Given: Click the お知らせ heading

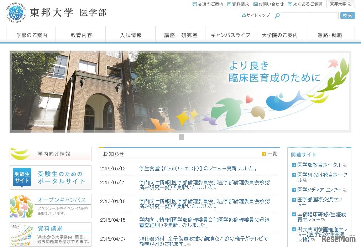Looking at the screenshot, I should click(x=114, y=154).
